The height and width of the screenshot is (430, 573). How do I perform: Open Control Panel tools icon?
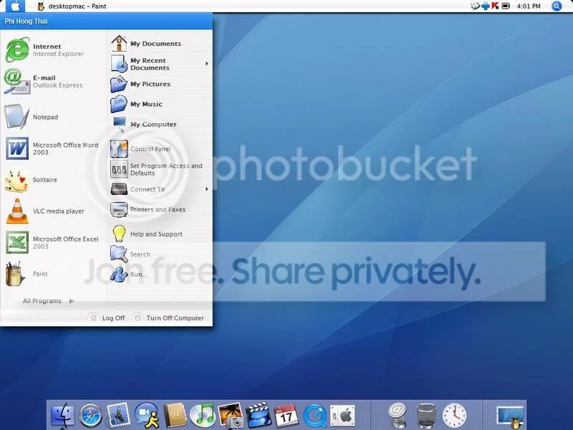pos(119,149)
